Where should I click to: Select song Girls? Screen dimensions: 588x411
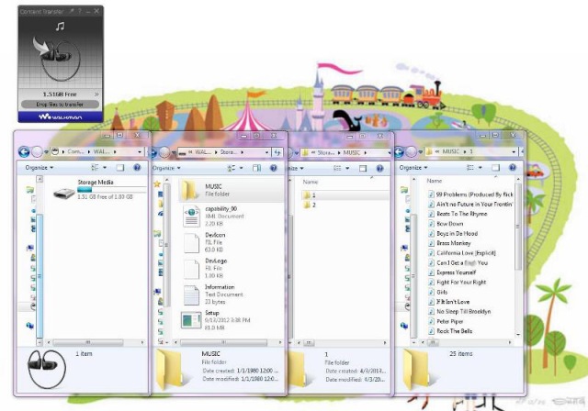(x=438, y=292)
